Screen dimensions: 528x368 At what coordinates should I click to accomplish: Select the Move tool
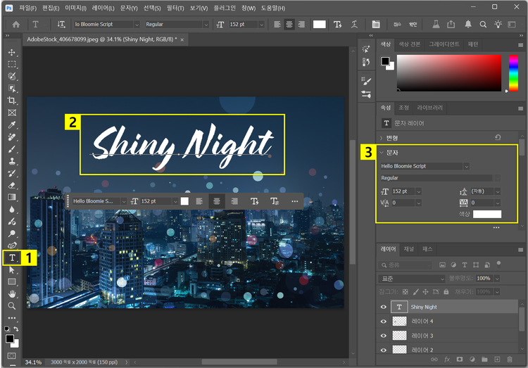(x=12, y=52)
